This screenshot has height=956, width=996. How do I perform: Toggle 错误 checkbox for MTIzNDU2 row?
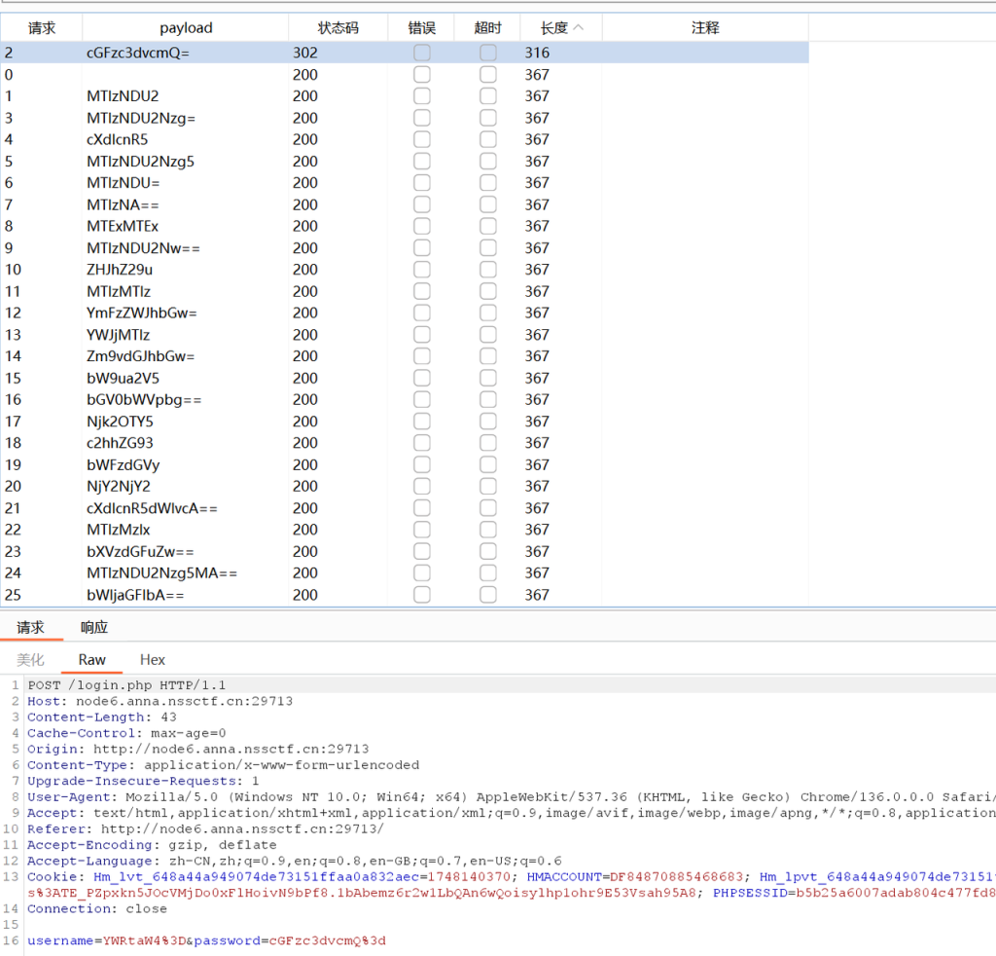[x=422, y=96]
